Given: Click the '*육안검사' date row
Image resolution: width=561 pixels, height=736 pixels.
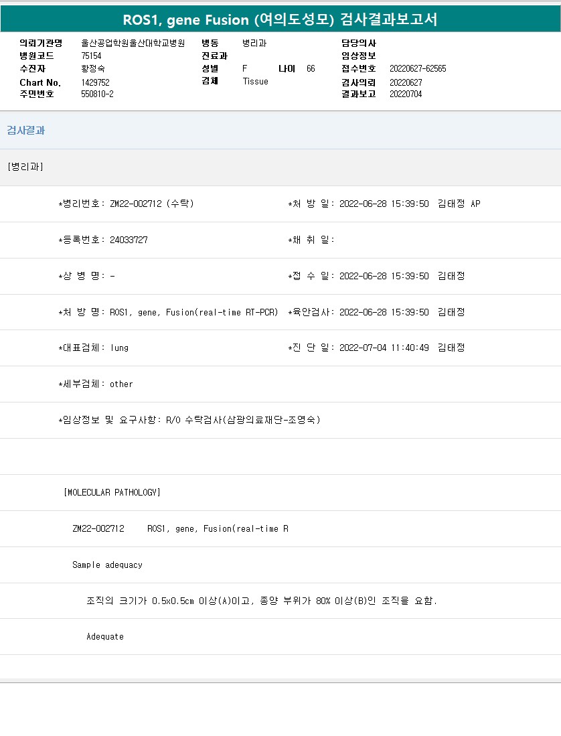Looking at the screenshot, I should tap(376, 312).
